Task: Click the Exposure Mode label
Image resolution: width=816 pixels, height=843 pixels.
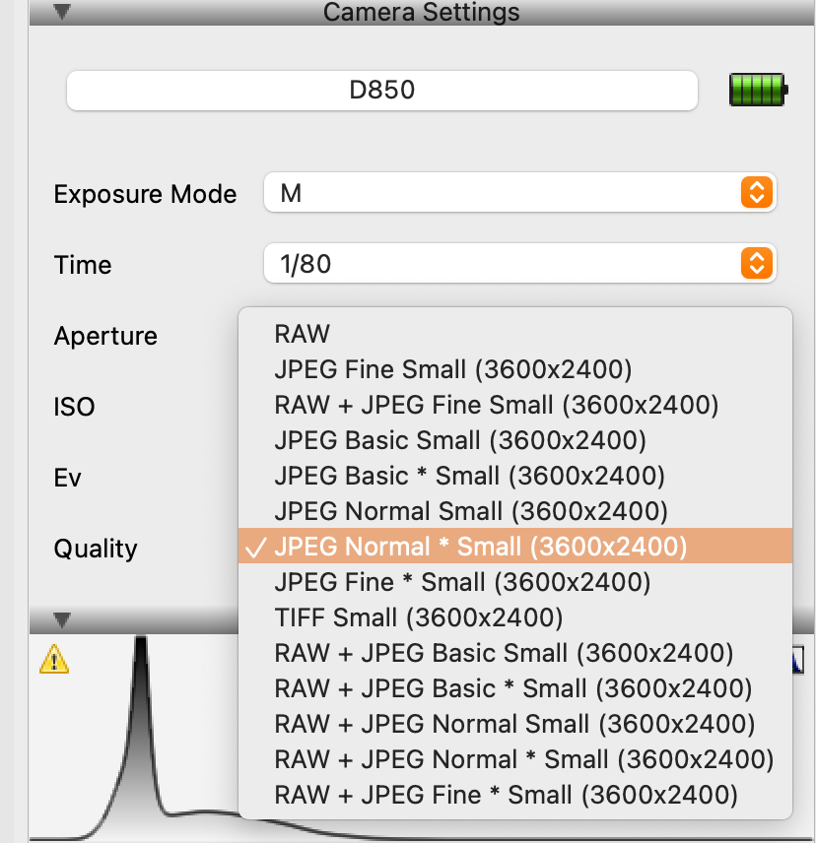Action: (145, 194)
